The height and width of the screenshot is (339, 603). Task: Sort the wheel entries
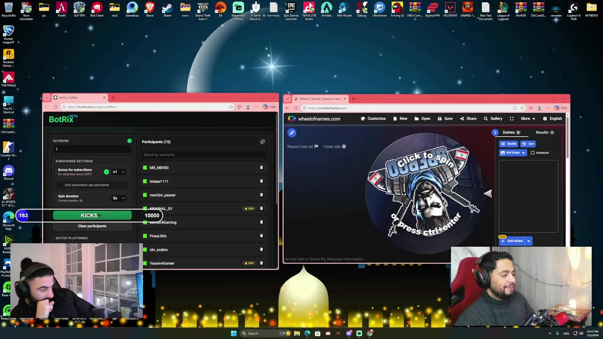tap(528, 144)
